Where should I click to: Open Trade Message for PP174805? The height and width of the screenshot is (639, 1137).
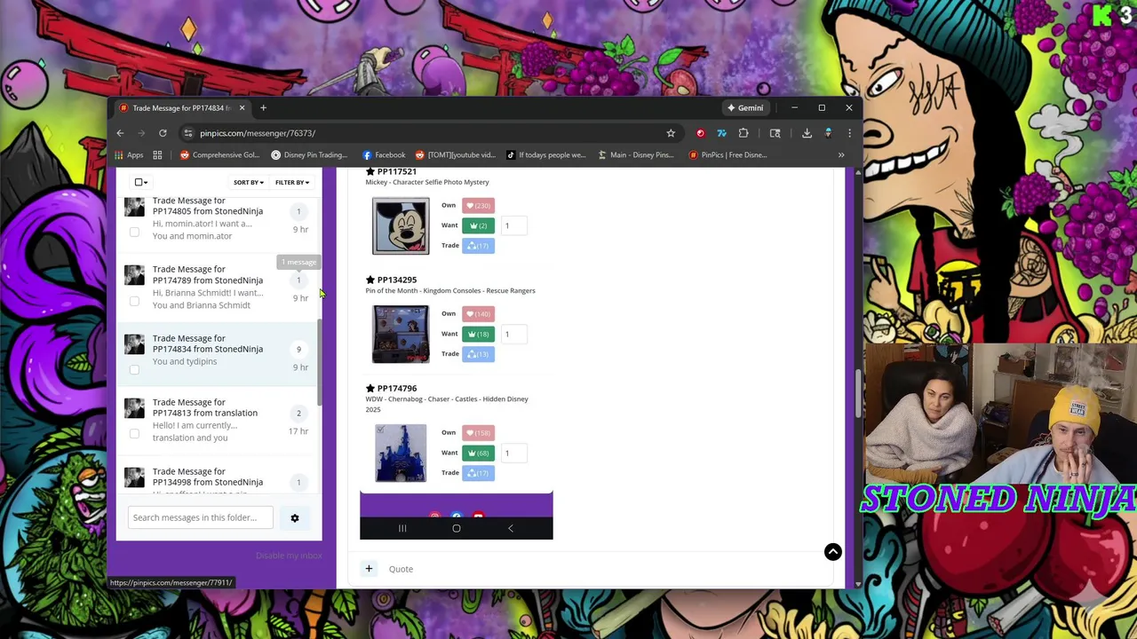[208, 206]
